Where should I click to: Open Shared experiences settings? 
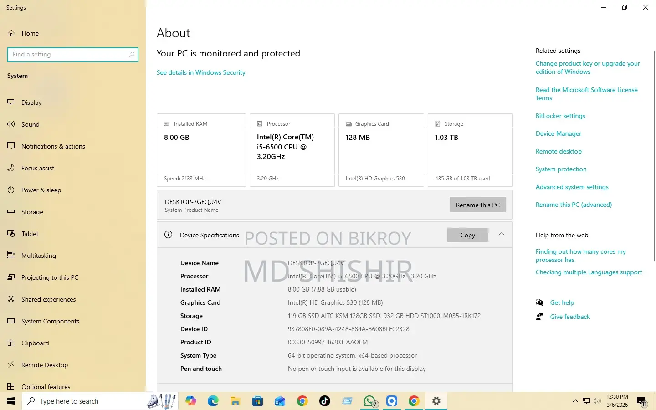(x=42, y=299)
